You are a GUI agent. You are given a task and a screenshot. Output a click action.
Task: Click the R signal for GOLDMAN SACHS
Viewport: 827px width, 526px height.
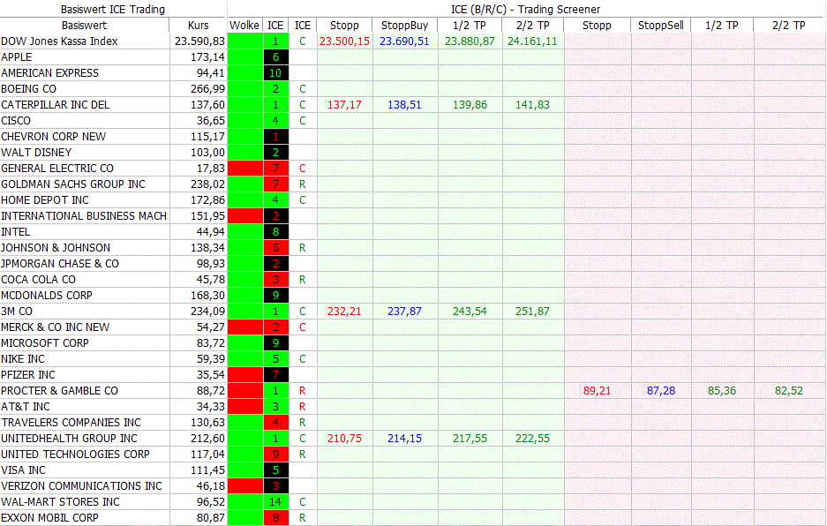click(x=302, y=184)
